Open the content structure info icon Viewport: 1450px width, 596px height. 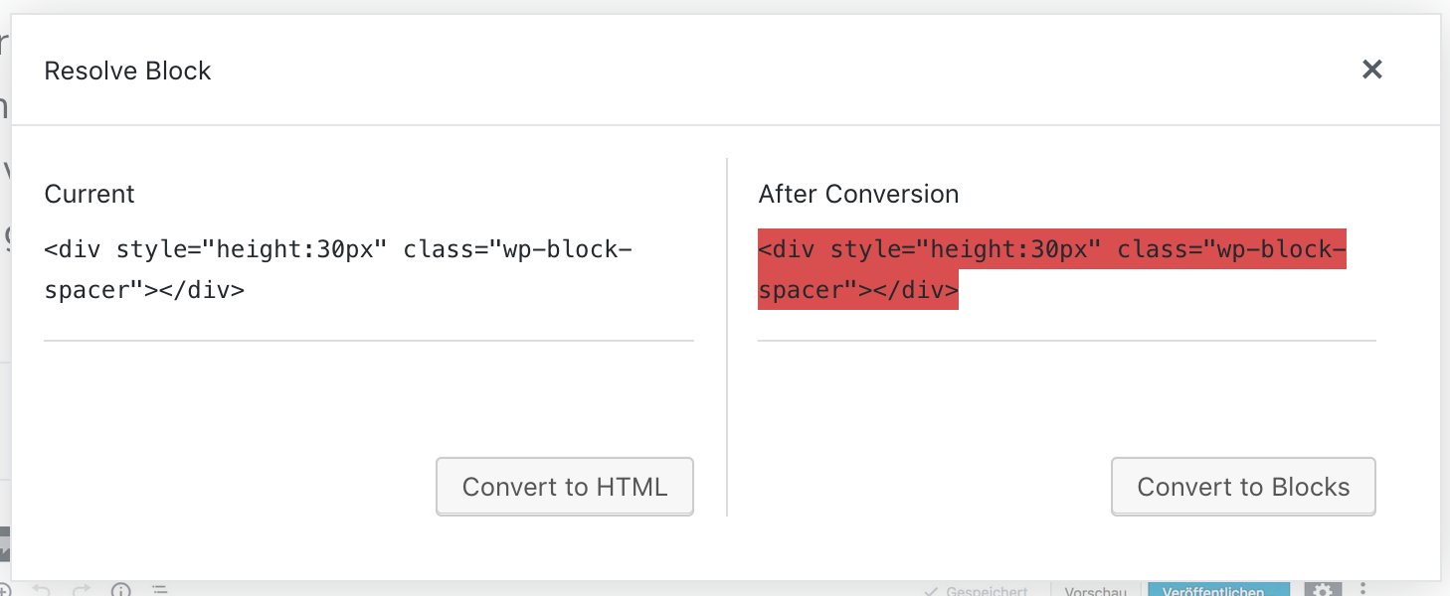pos(120,591)
